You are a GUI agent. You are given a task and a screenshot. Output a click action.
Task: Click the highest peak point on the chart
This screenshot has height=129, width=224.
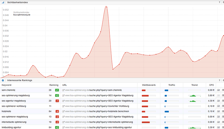click(x=106, y=6)
